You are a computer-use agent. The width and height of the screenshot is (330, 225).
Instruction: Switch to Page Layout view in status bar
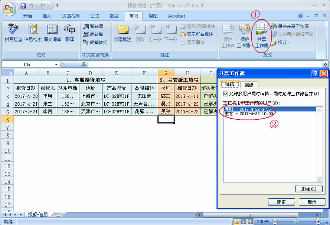point(244,221)
